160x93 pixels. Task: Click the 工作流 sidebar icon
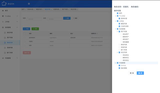point(3,22)
